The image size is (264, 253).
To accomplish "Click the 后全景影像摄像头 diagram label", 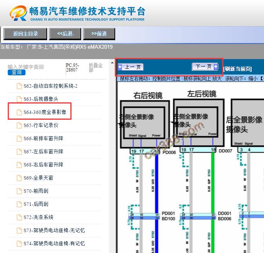I will pyautogui.click(x=244, y=125).
